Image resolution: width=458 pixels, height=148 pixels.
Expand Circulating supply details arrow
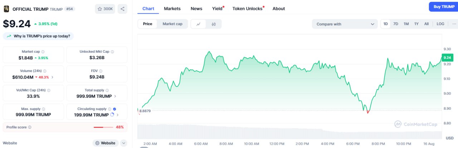tap(118, 115)
